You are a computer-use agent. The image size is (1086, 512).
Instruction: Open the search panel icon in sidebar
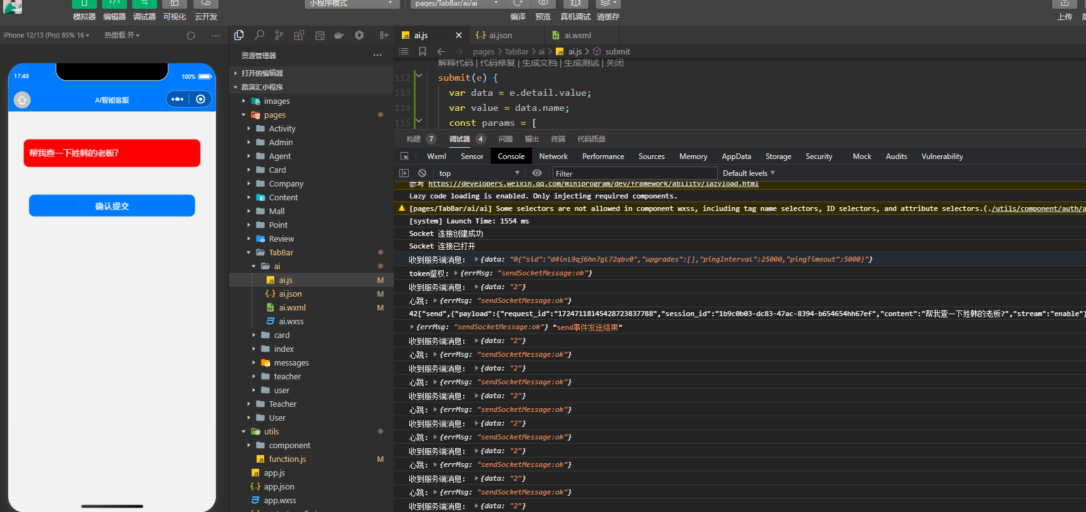tap(259, 35)
